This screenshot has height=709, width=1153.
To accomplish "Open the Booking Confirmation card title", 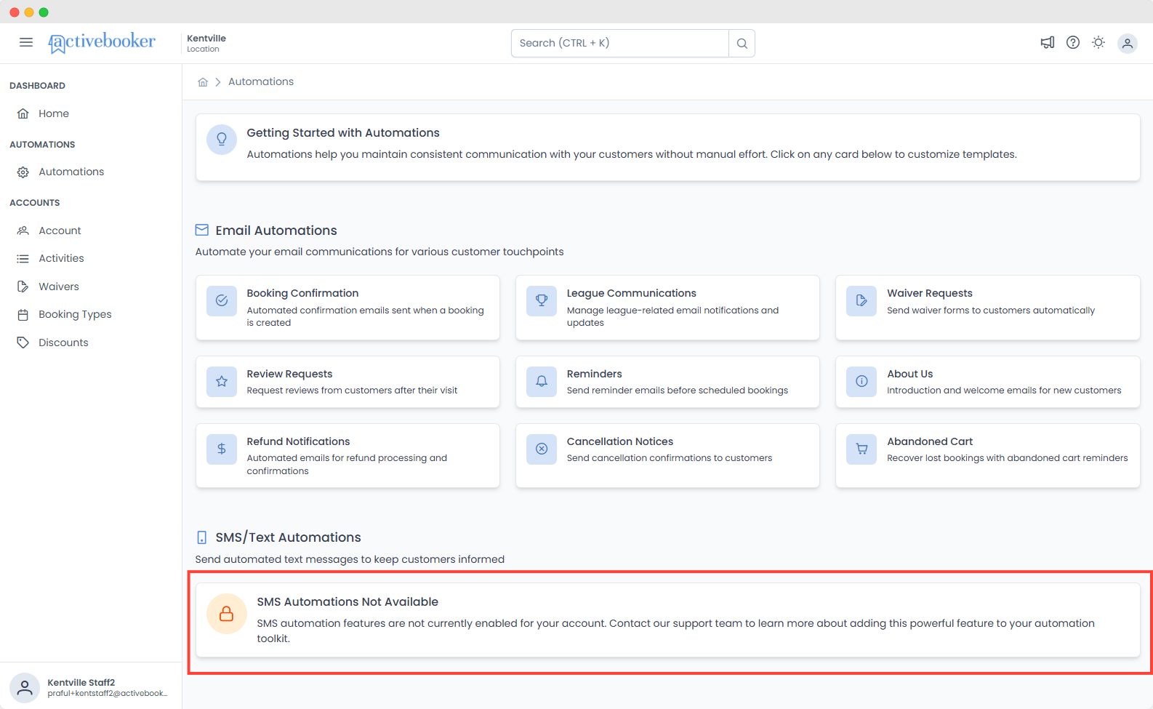I will pyautogui.click(x=302, y=293).
